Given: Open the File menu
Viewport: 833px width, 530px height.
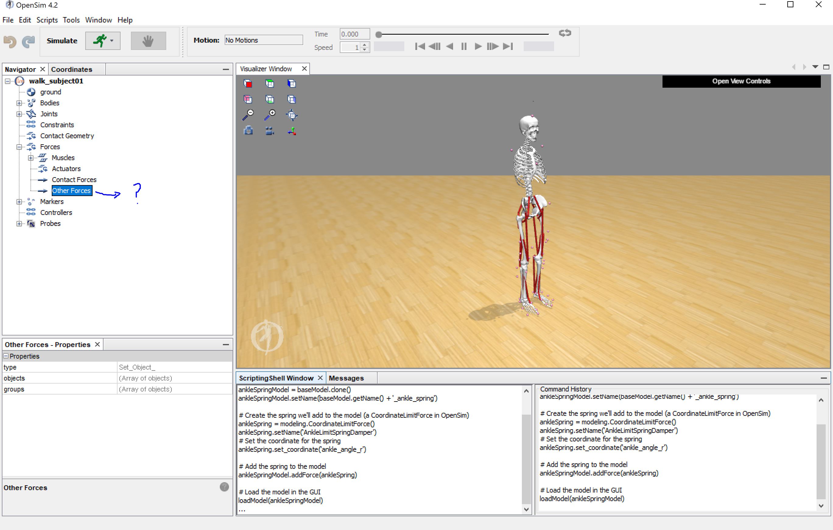Looking at the screenshot, I should [8, 20].
